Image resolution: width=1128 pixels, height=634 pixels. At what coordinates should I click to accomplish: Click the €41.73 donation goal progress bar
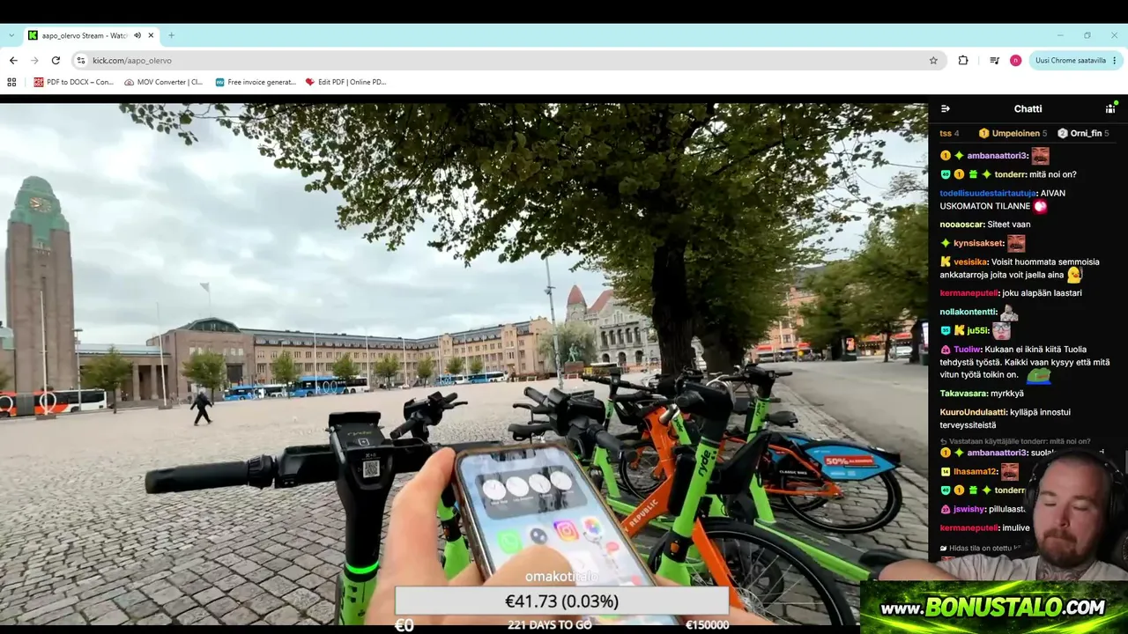coord(561,601)
